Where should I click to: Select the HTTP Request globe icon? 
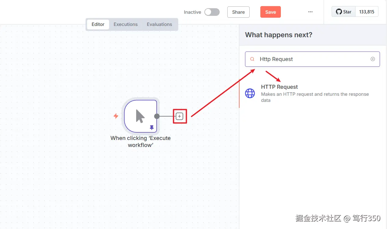click(250, 93)
